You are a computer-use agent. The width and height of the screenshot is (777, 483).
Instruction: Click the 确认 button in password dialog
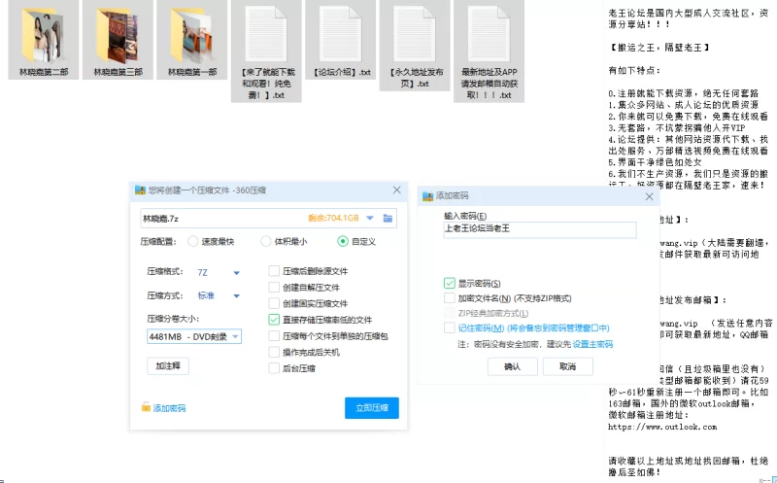tap(513, 366)
